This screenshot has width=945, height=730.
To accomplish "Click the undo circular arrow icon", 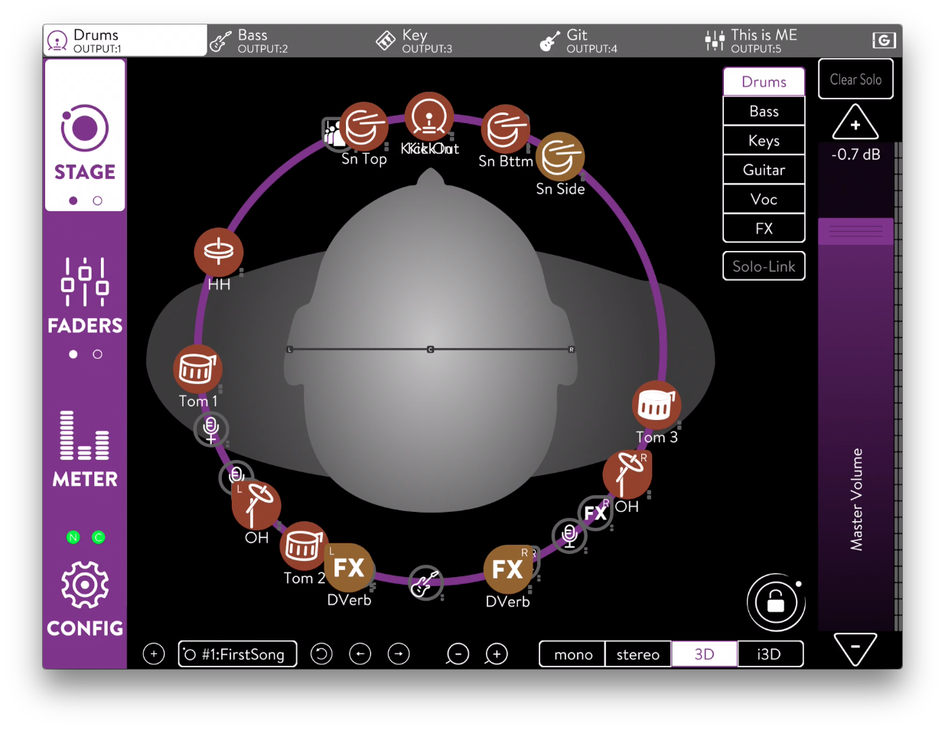I will point(321,654).
